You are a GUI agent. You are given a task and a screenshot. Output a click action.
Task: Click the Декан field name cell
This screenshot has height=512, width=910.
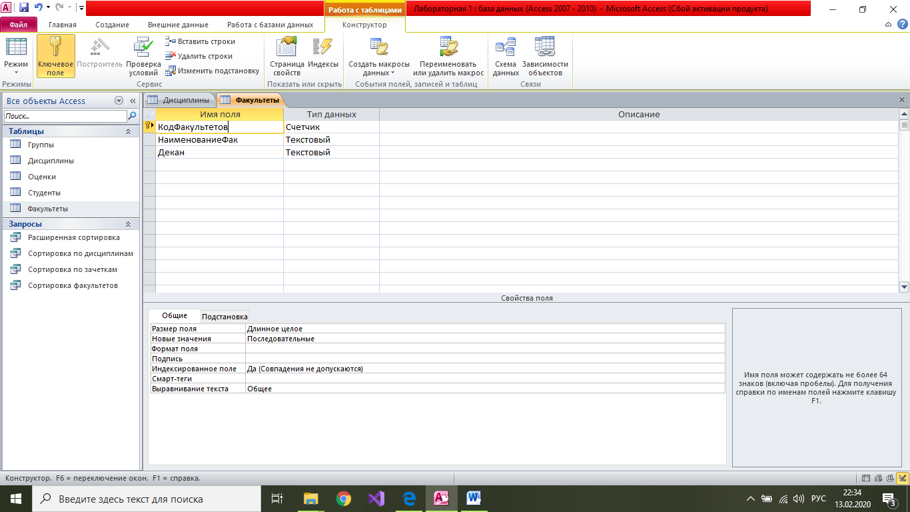(x=219, y=153)
